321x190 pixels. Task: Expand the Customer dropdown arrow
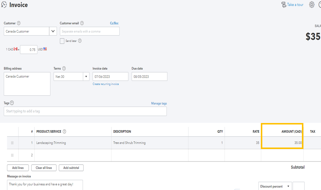click(x=54, y=31)
